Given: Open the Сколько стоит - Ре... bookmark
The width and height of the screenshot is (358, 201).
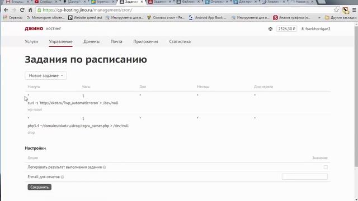Looking at the screenshot, I should pos(166,17).
